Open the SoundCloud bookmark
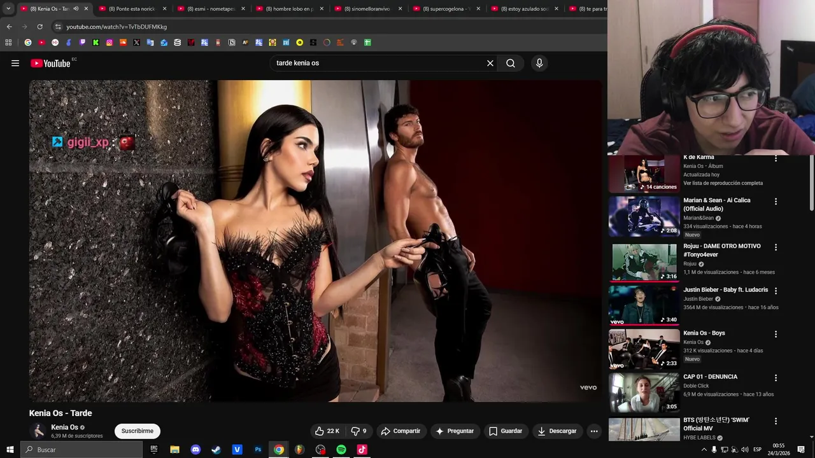This screenshot has width=815, height=458. [123, 43]
